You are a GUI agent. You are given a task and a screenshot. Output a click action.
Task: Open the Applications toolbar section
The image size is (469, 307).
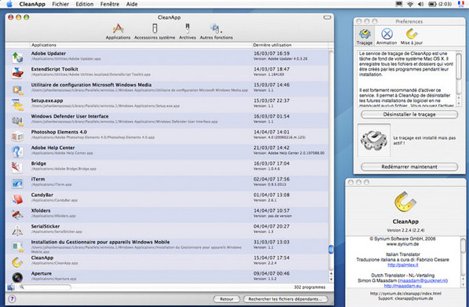tap(118, 31)
